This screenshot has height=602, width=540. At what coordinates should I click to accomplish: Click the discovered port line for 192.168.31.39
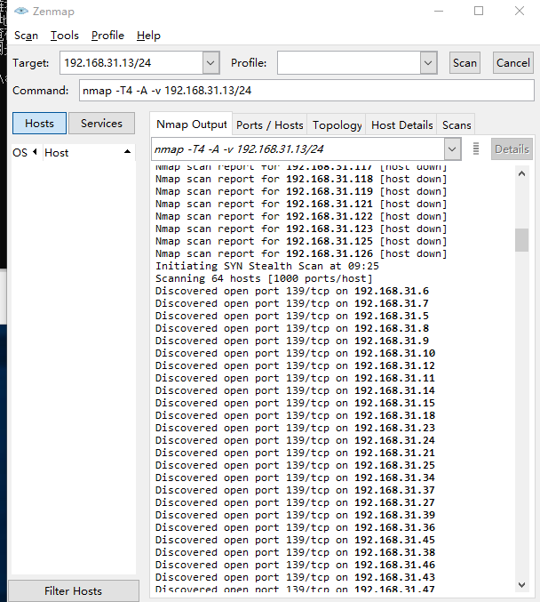[x=295, y=515]
